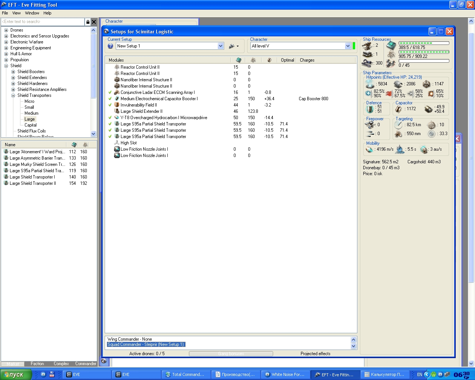Click the scan resolution icon showing 550 mm
Screen dimensions: 475x380
[399, 134]
